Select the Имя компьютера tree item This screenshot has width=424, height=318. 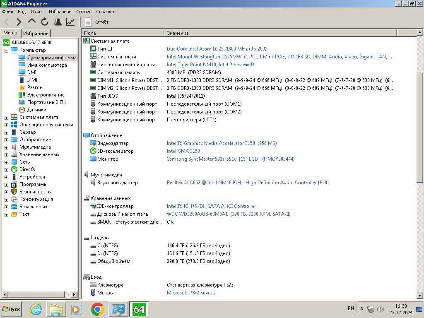[x=43, y=65]
